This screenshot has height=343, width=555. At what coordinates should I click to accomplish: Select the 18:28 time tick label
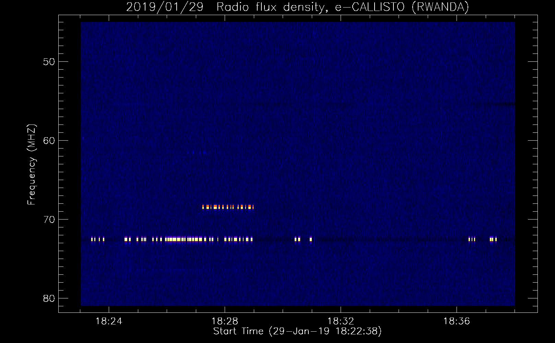(x=225, y=321)
